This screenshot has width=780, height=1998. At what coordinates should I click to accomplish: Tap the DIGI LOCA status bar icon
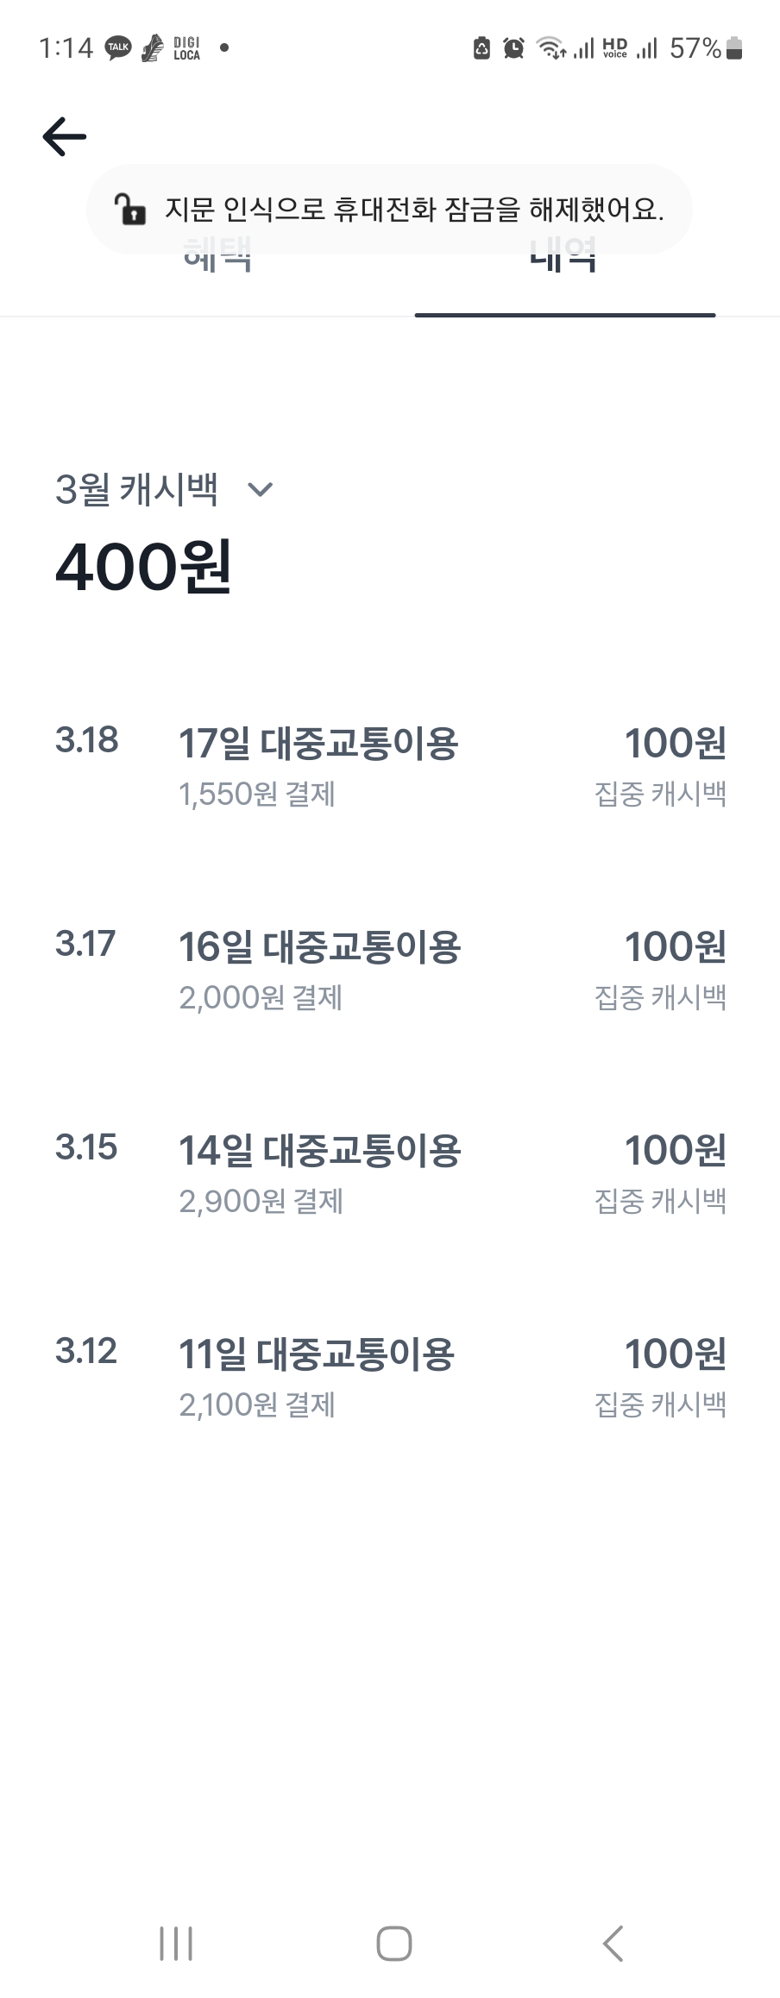point(186,48)
